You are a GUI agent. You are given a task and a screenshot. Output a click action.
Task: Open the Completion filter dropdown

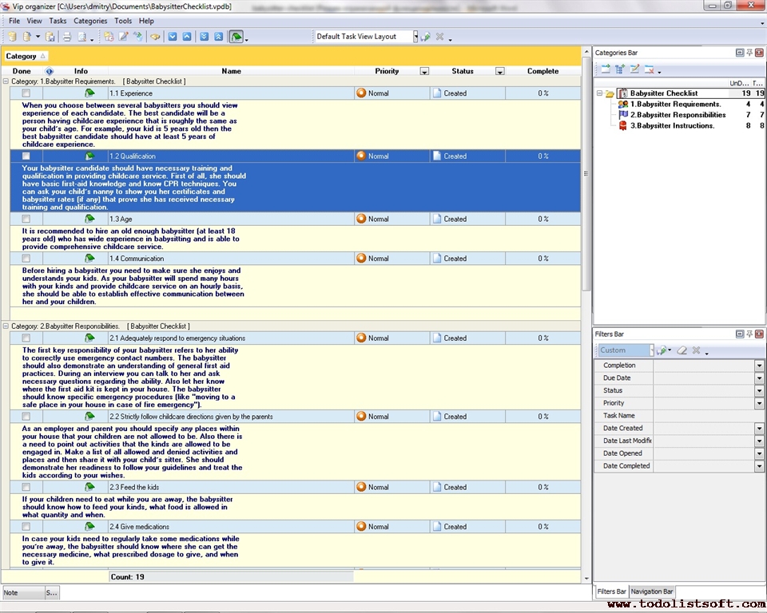pyautogui.click(x=759, y=366)
